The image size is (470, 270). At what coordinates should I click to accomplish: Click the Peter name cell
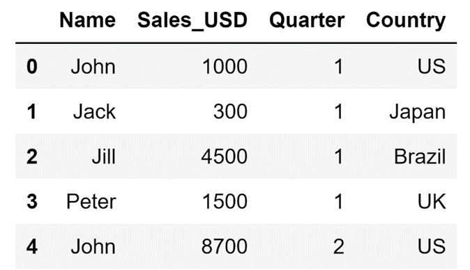pyautogui.click(x=91, y=201)
